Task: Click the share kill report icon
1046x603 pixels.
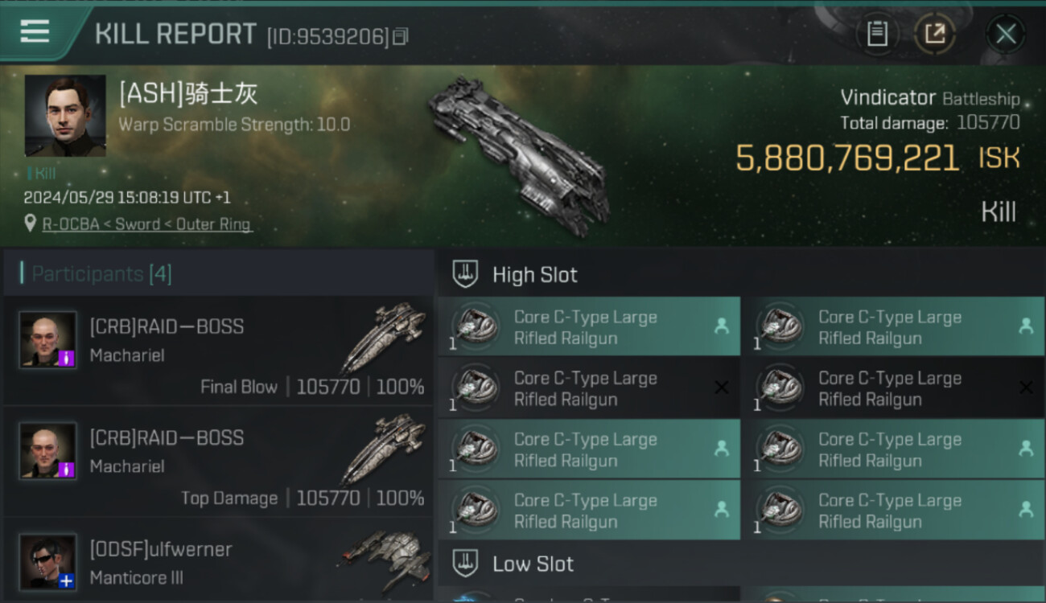Action: pyautogui.click(x=934, y=35)
